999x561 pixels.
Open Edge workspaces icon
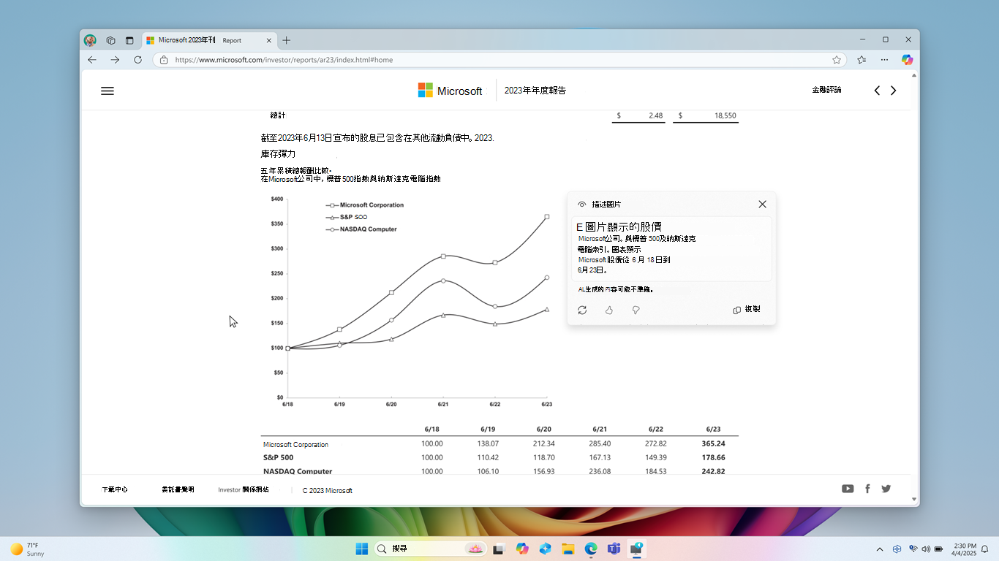tap(111, 40)
